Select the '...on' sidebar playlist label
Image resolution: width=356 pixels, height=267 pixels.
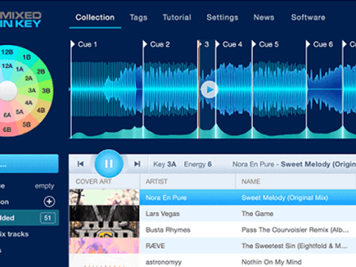click(x=4, y=202)
